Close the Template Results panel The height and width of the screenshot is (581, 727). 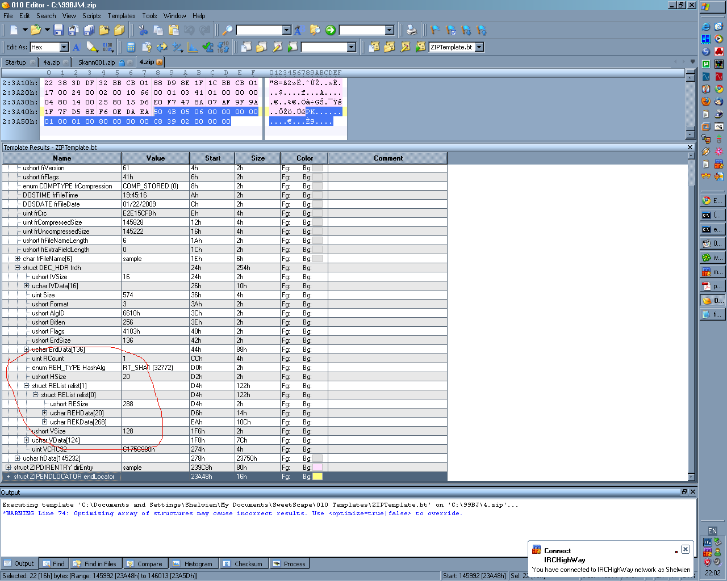coord(690,148)
